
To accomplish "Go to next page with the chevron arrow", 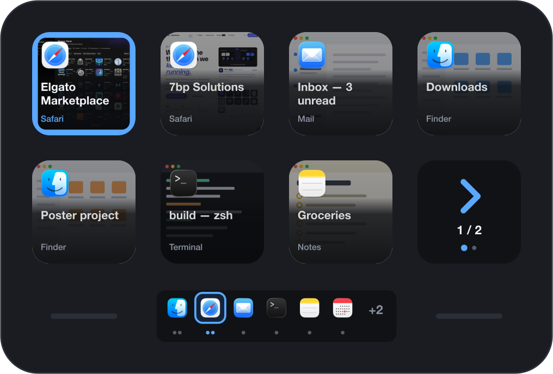I will pyautogui.click(x=470, y=196).
